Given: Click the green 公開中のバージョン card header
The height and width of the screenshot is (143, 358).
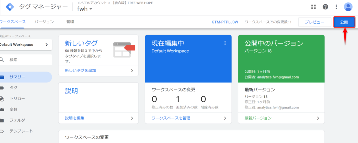Looking at the screenshot, I should click(x=281, y=59).
